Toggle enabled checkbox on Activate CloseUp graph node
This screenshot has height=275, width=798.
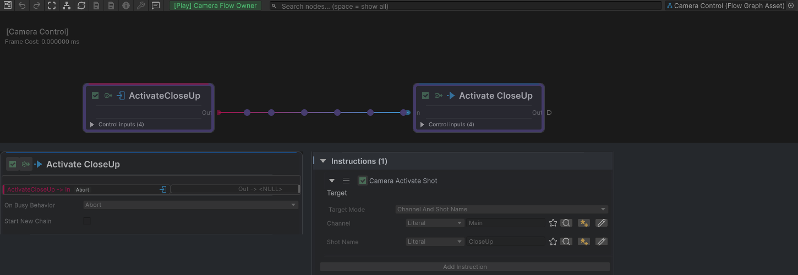click(425, 96)
